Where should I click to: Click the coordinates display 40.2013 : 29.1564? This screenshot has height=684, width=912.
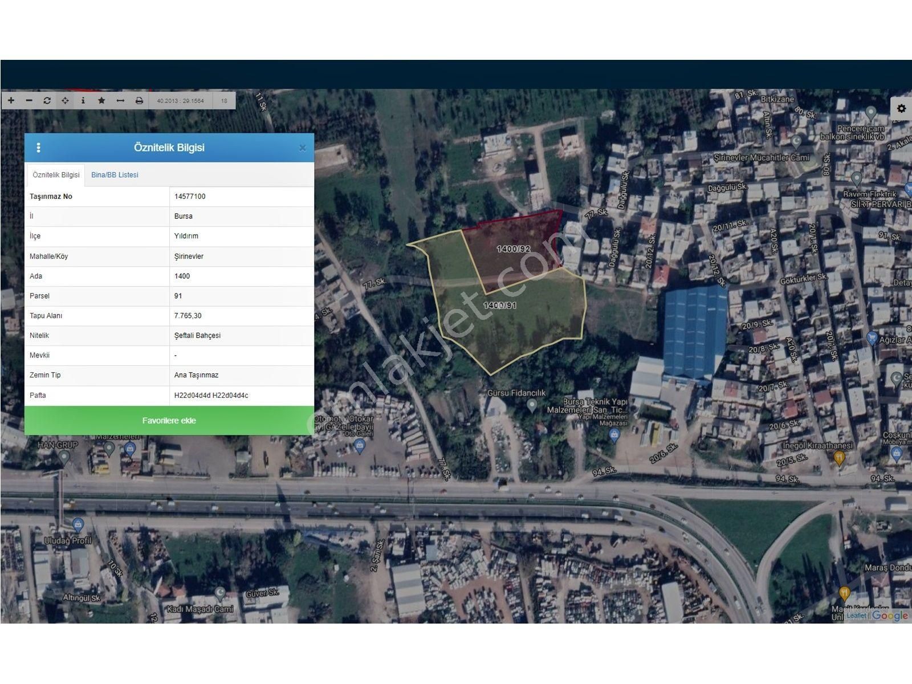tap(180, 101)
